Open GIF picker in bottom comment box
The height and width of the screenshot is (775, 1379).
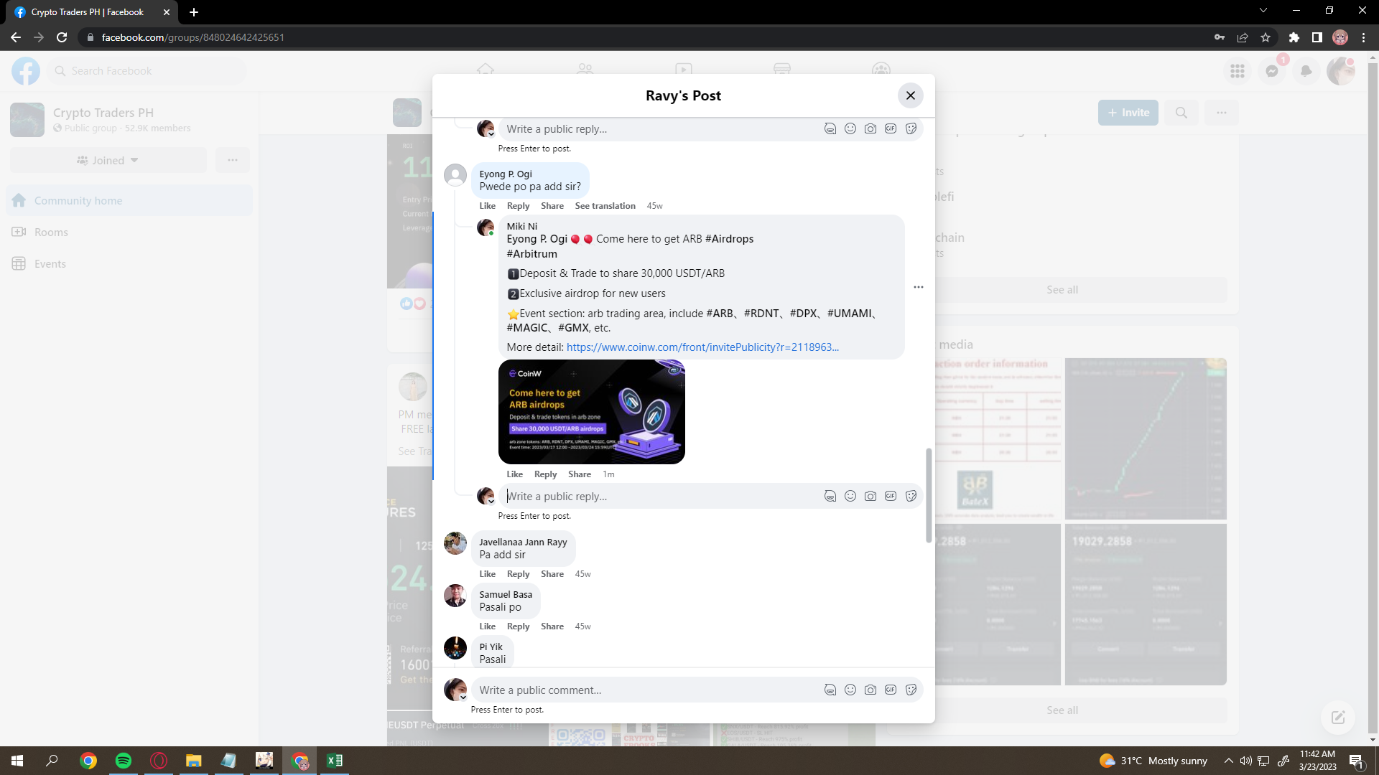pyautogui.click(x=890, y=690)
